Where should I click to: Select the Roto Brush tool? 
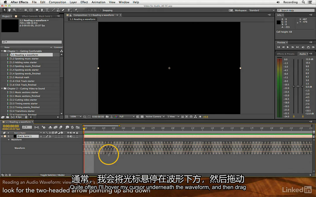pyautogui.click(x=70, y=10)
